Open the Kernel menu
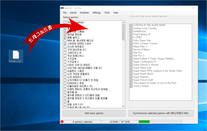Image resolution: width=207 pixels, height=131 pixels. click(73, 13)
